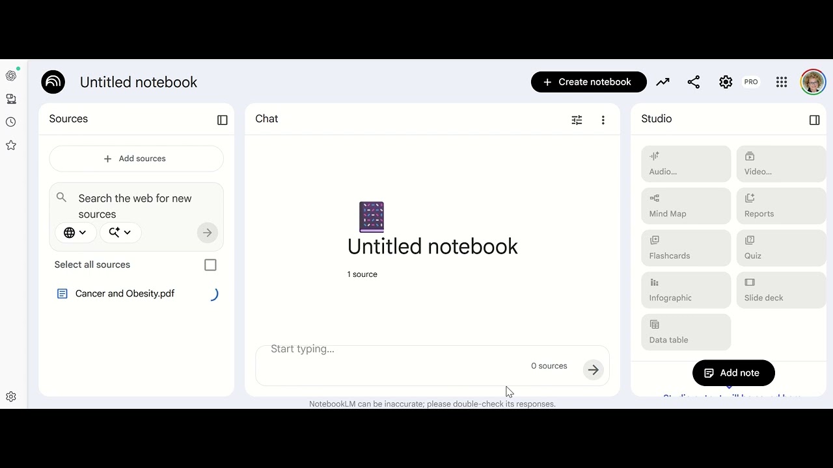Click Add sources button
833x468 pixels.
136,159
